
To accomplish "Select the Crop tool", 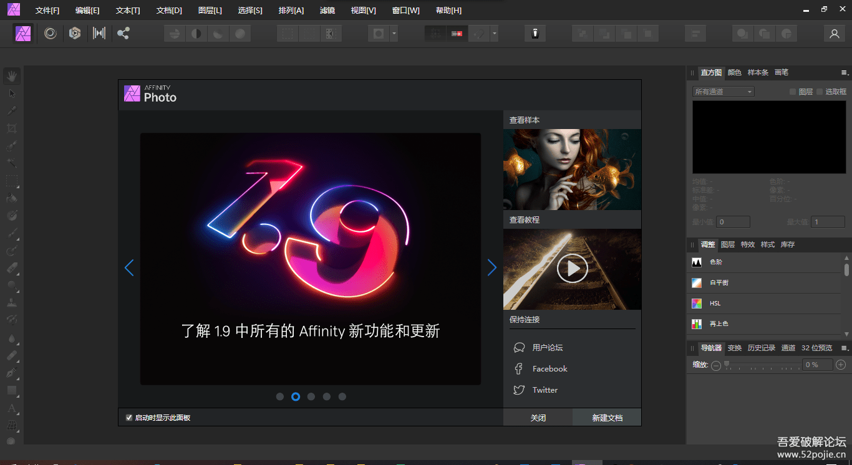I will (12, 128).
